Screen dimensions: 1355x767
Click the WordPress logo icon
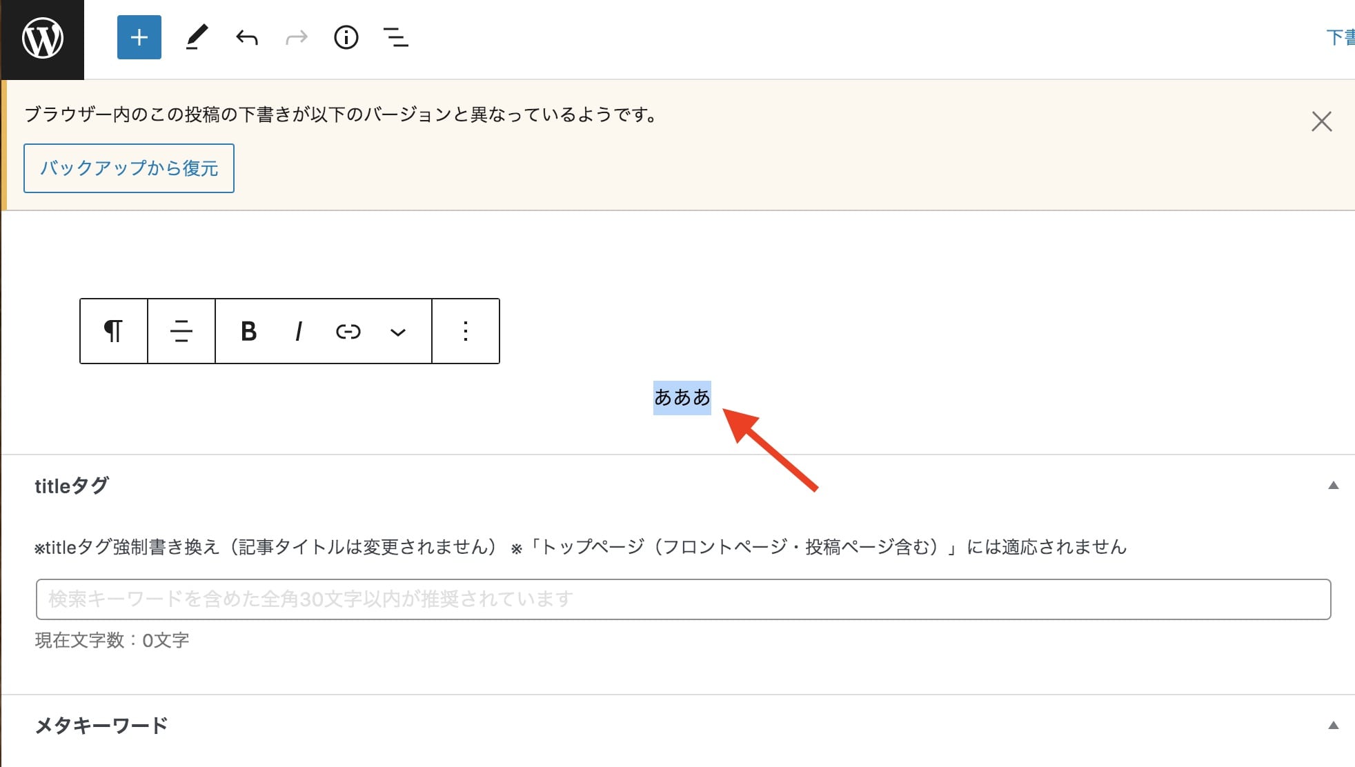[42, 39]
